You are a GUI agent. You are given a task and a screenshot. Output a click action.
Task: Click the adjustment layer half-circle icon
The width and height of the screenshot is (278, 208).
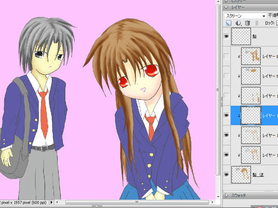pos(239,23)
